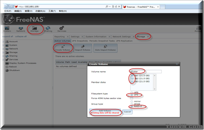Expand the Sharing tree node
204x130 pixels.
coord(4,56)
